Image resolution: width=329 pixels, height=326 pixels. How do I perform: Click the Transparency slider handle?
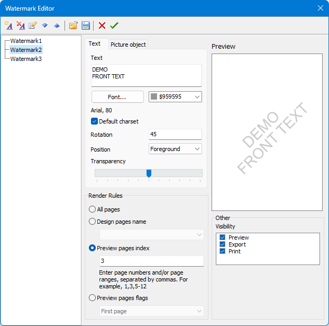tap(149, 173)
